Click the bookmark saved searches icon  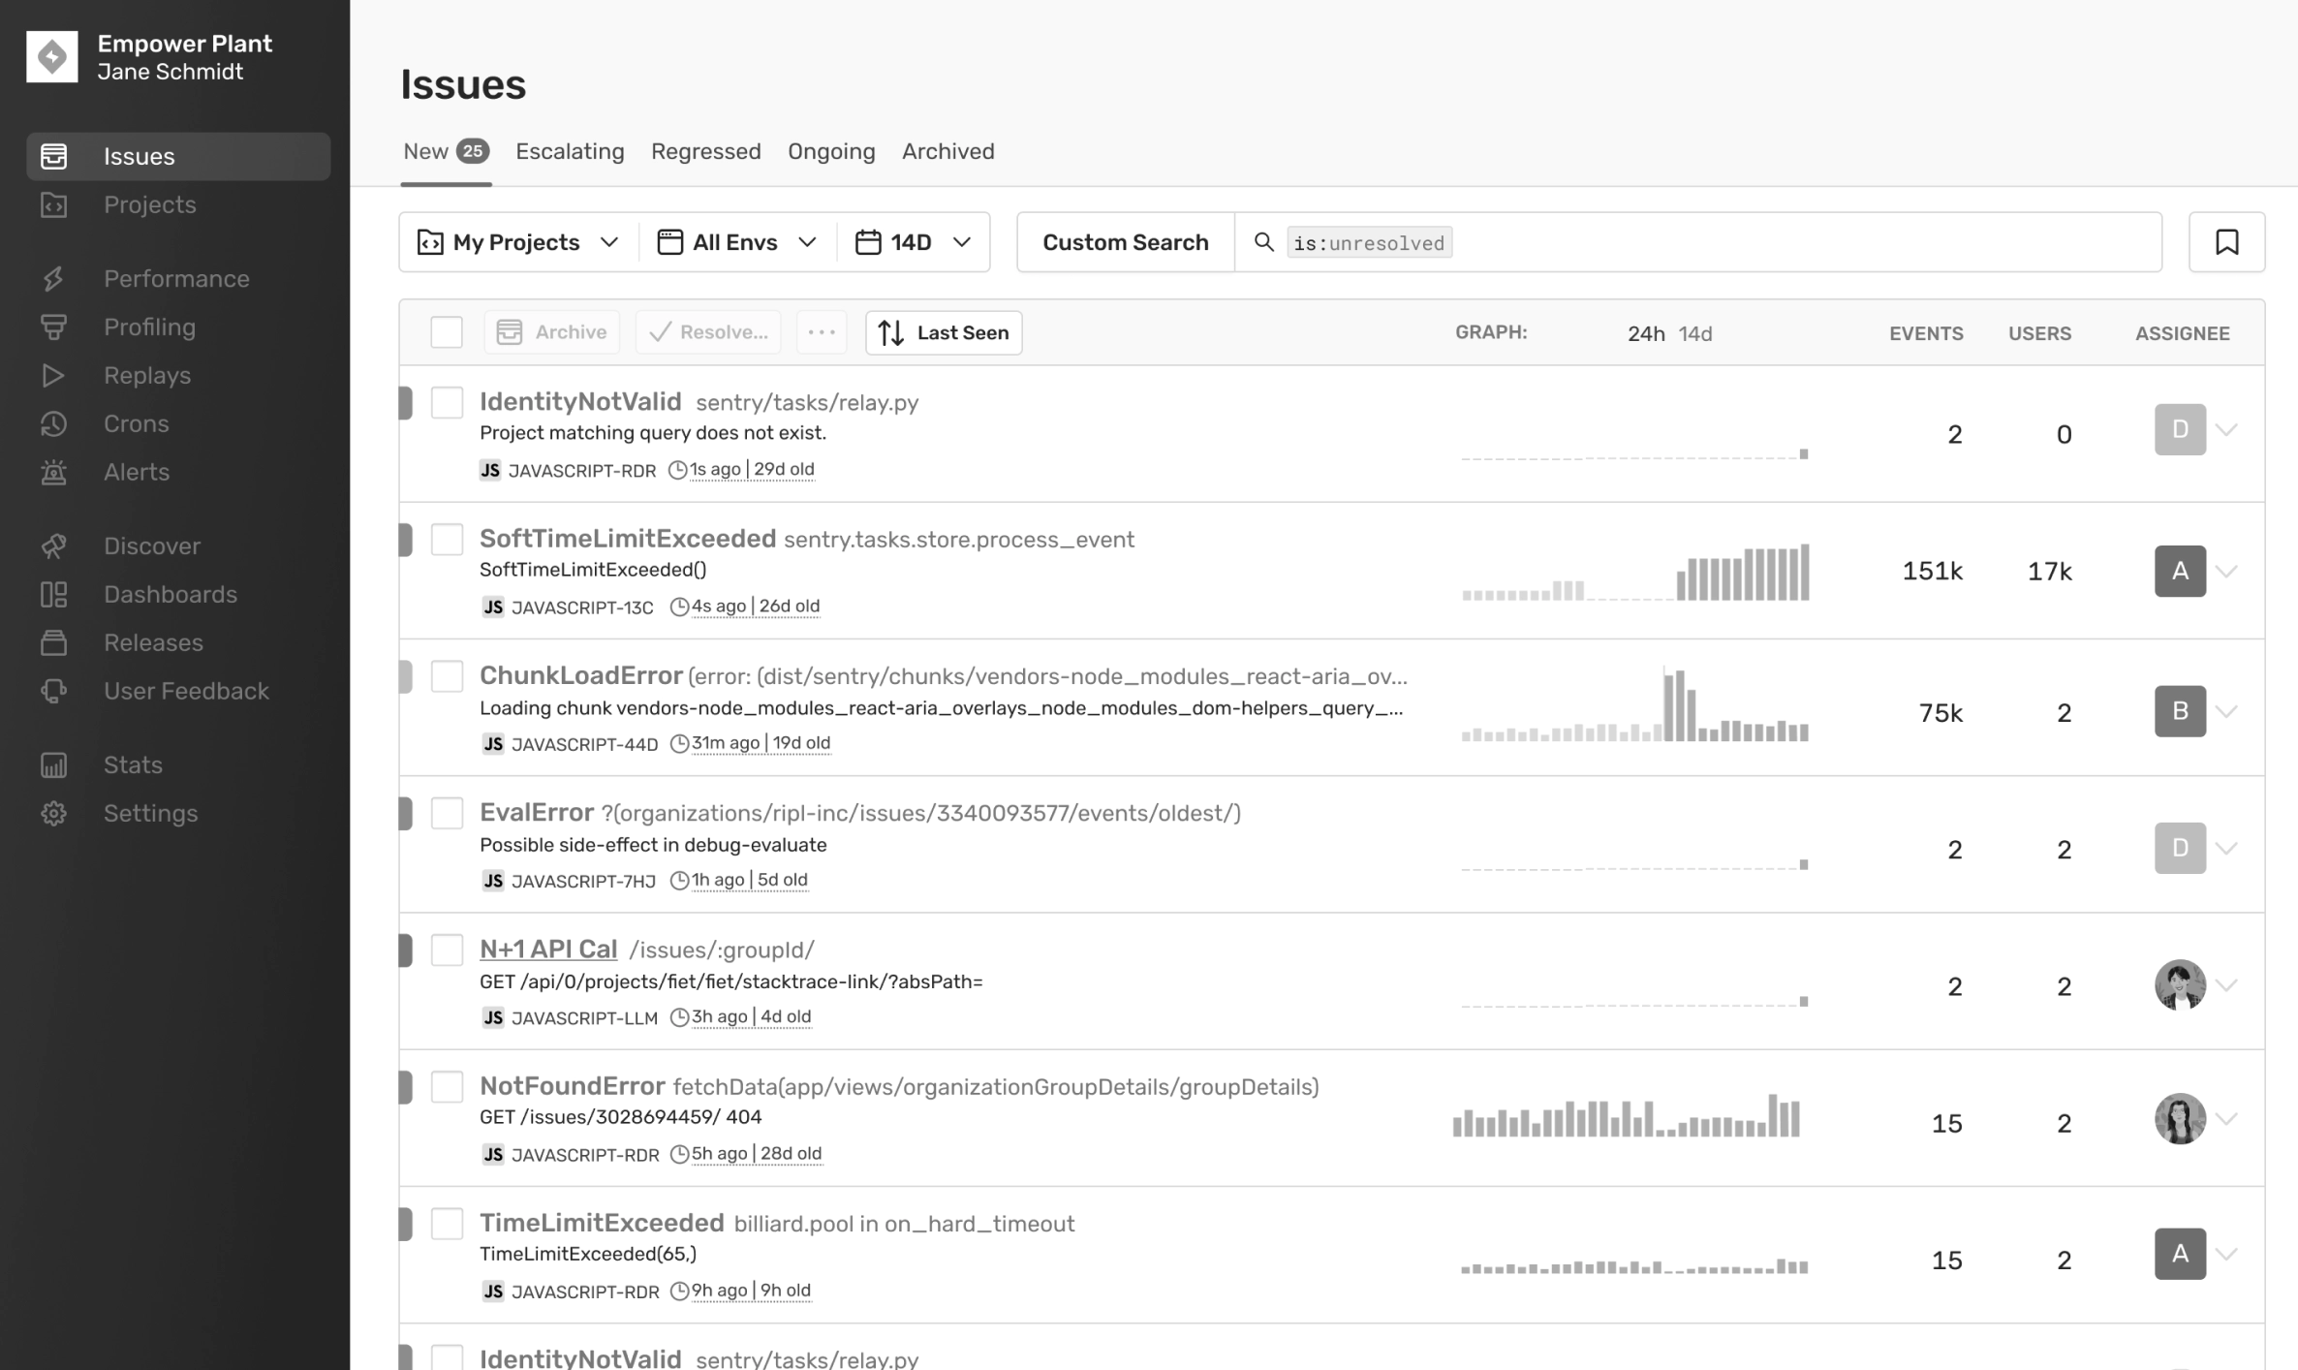coord(2226,242)
